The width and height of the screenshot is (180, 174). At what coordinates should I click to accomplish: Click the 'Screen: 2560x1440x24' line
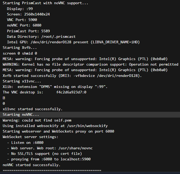28,14
